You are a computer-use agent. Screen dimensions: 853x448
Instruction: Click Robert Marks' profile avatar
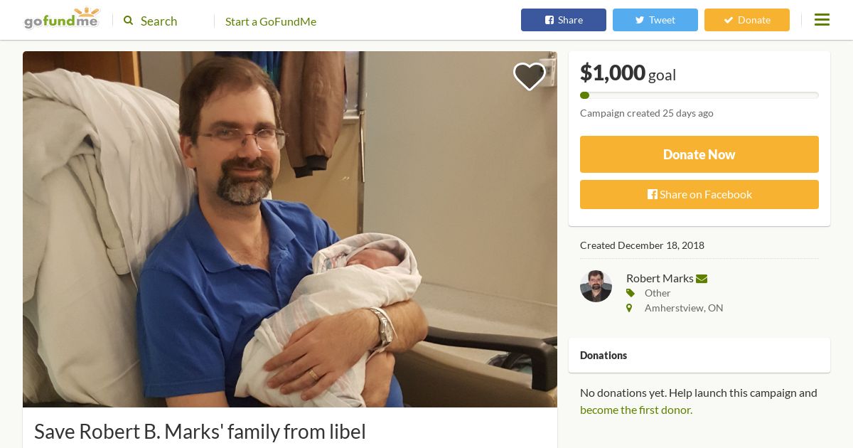[596, 286]
